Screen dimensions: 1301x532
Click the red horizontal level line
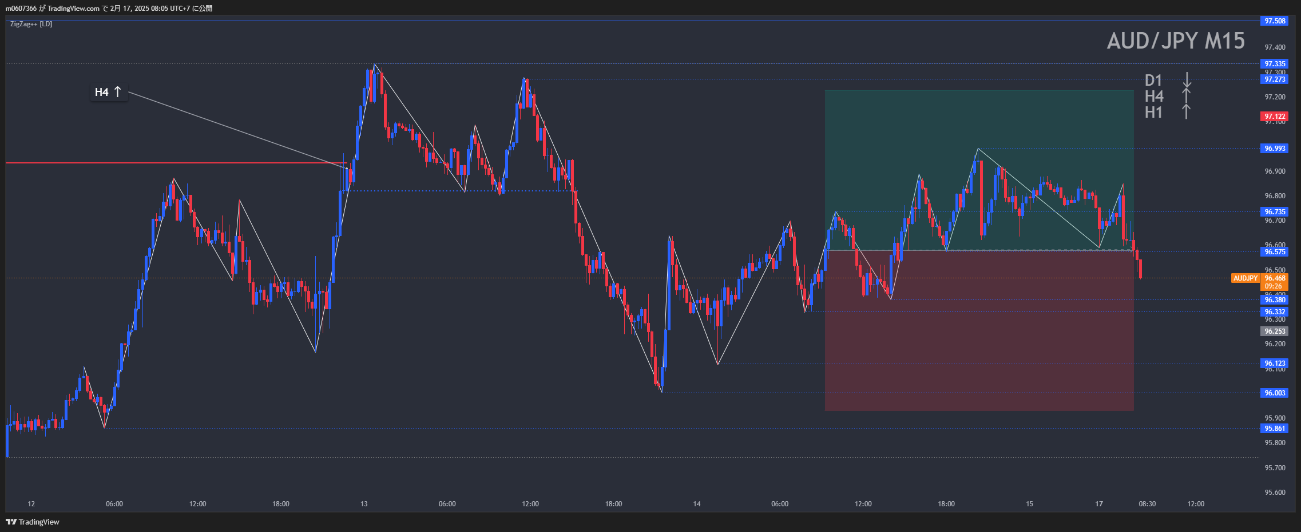click(172, 163)
